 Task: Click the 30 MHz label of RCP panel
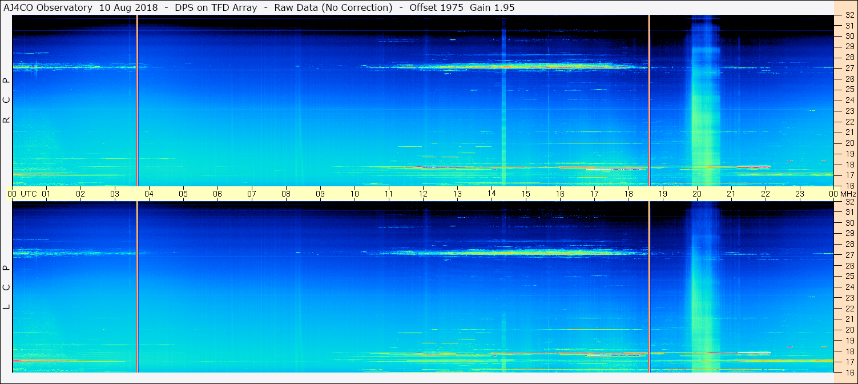[849, 36]
